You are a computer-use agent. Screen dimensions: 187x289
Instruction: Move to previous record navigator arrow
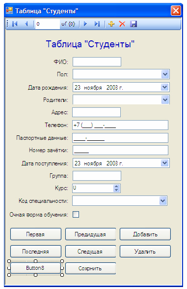click(x=27, y=24)
